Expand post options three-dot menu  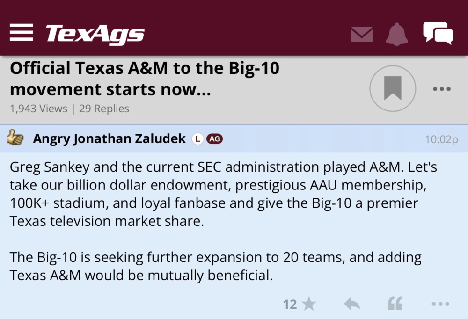(440, 304)
